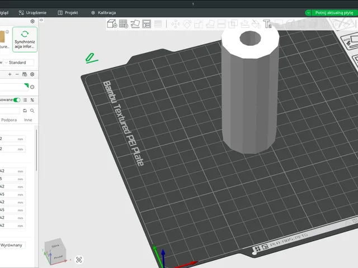Click the greyed Variable layer height icon
The width and height of the screenshot is (358, 268).
coord(158,24)
